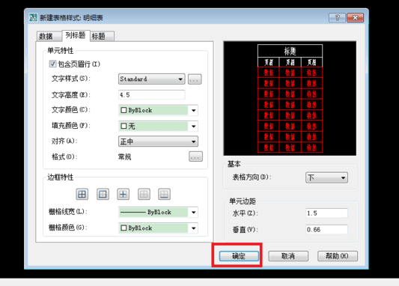The image size is (399, 286).
Task: Click the help question mark in title bar
Action: pos(337,17)
